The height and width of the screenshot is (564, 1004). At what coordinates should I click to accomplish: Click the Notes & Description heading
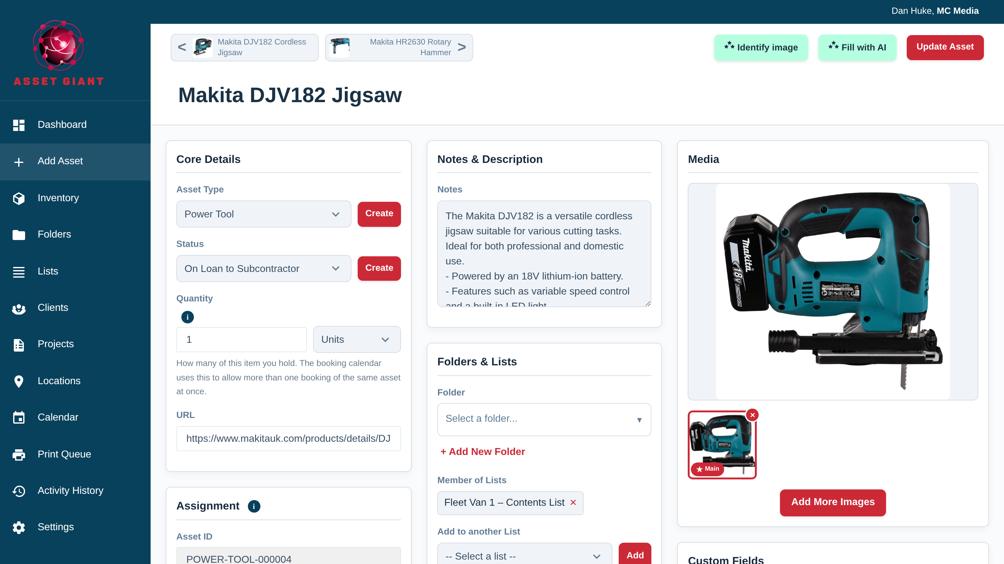tap(490, 159)
